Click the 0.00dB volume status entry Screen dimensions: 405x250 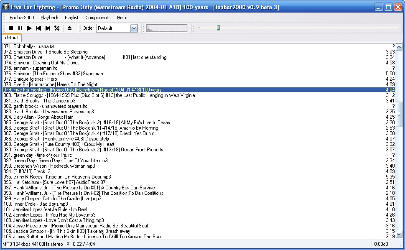(381, 244)
